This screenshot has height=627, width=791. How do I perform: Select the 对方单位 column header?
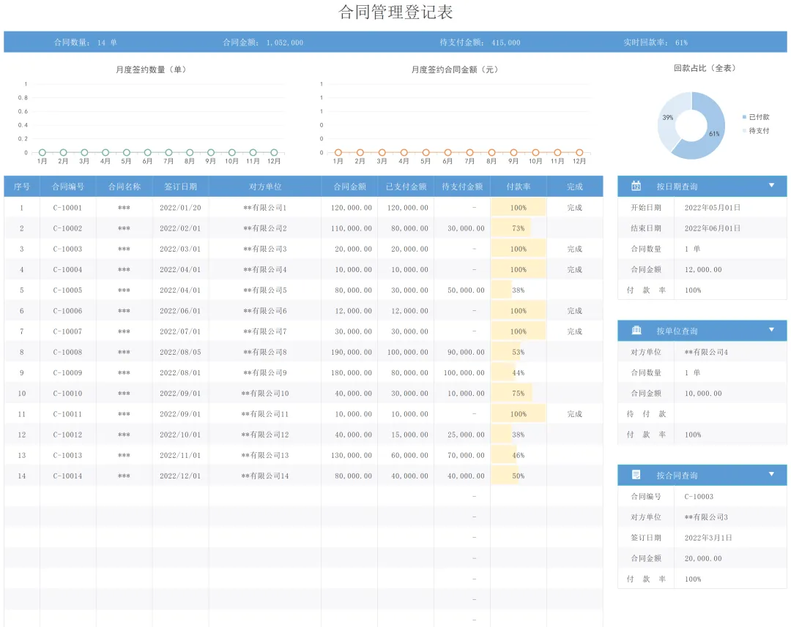pyautogui.click(x=265, y=187)
